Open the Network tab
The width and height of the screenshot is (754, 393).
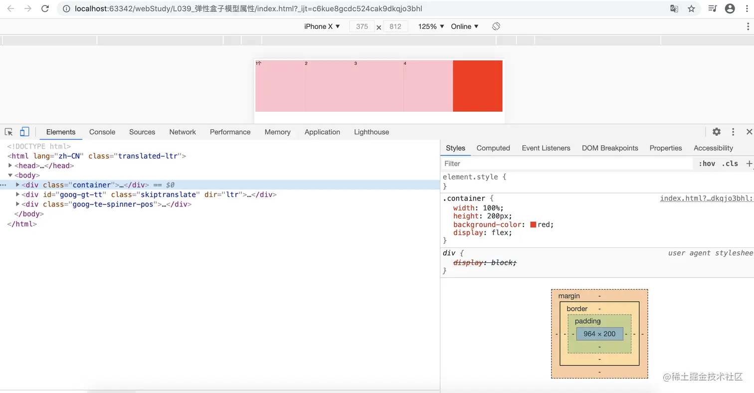183,132
